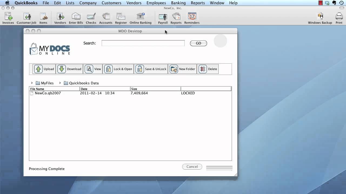This screenshot has width=346, height=194.
Task: Open the MyFiles breadcrumb folder
Action: (45, 83)
